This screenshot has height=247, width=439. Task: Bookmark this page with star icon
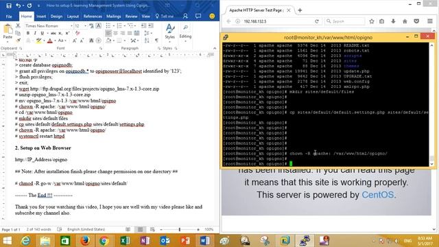(372, 21)
